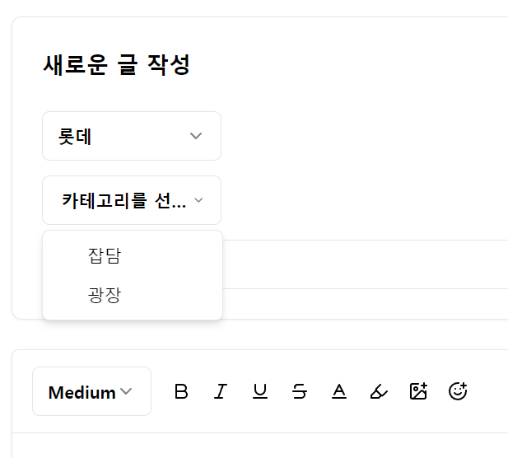
Task: Toggle bold formatting in the editor toolbar
Action: [181, 392]
